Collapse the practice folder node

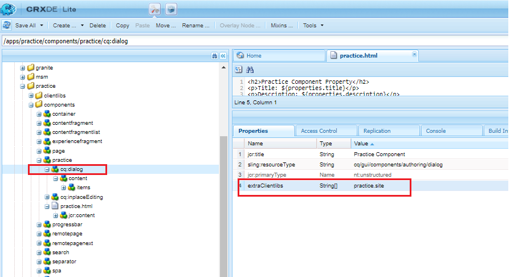point(22,86)
